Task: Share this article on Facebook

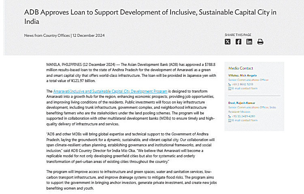Action: coord(238,42)
